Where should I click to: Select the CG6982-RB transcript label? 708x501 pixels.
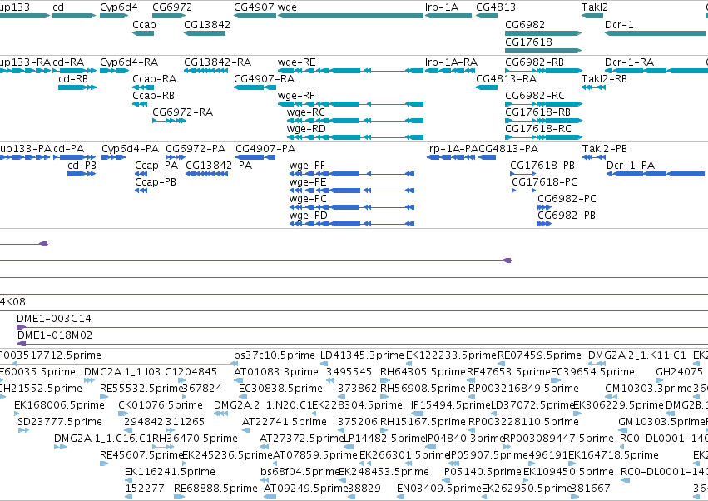click(534, 62)
